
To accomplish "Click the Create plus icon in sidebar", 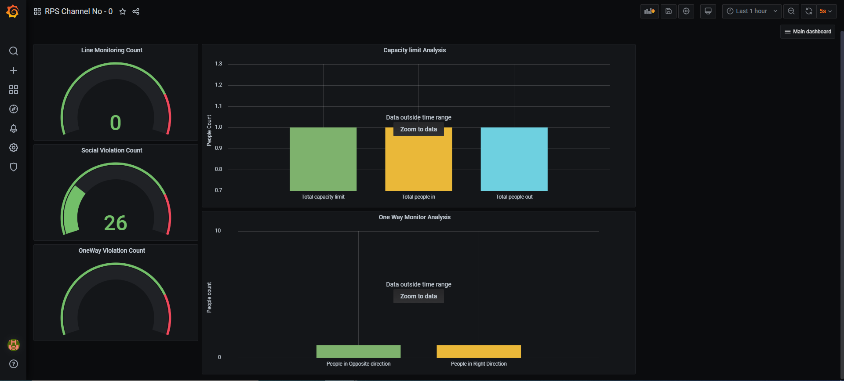I will coord(14,70).
